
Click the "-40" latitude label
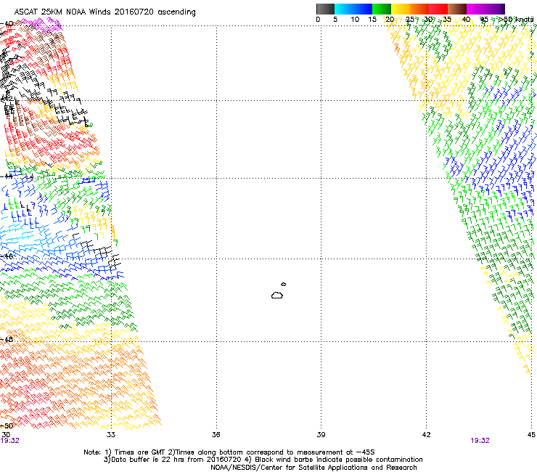(7, 24)
